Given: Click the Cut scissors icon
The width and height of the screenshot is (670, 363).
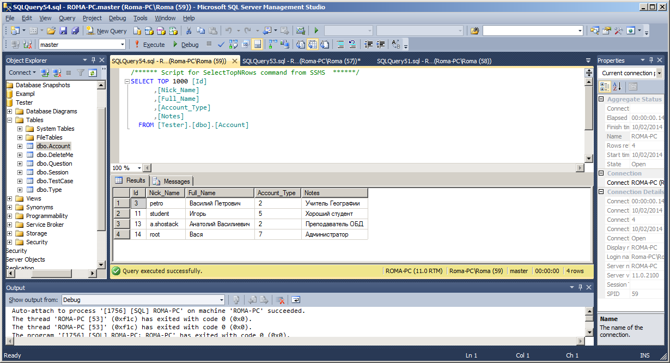Looking at the screenshot, I should coord(188,31).
